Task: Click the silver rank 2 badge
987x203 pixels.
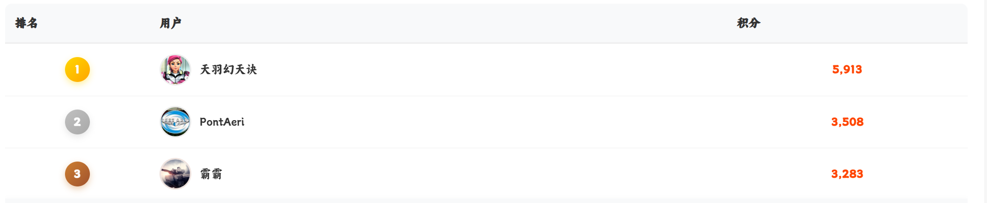Action: pos(77,122)
